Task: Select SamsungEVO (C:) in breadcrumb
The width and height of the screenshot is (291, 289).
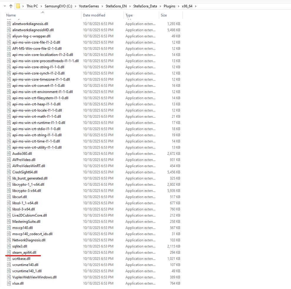Action: click(58, 6)
